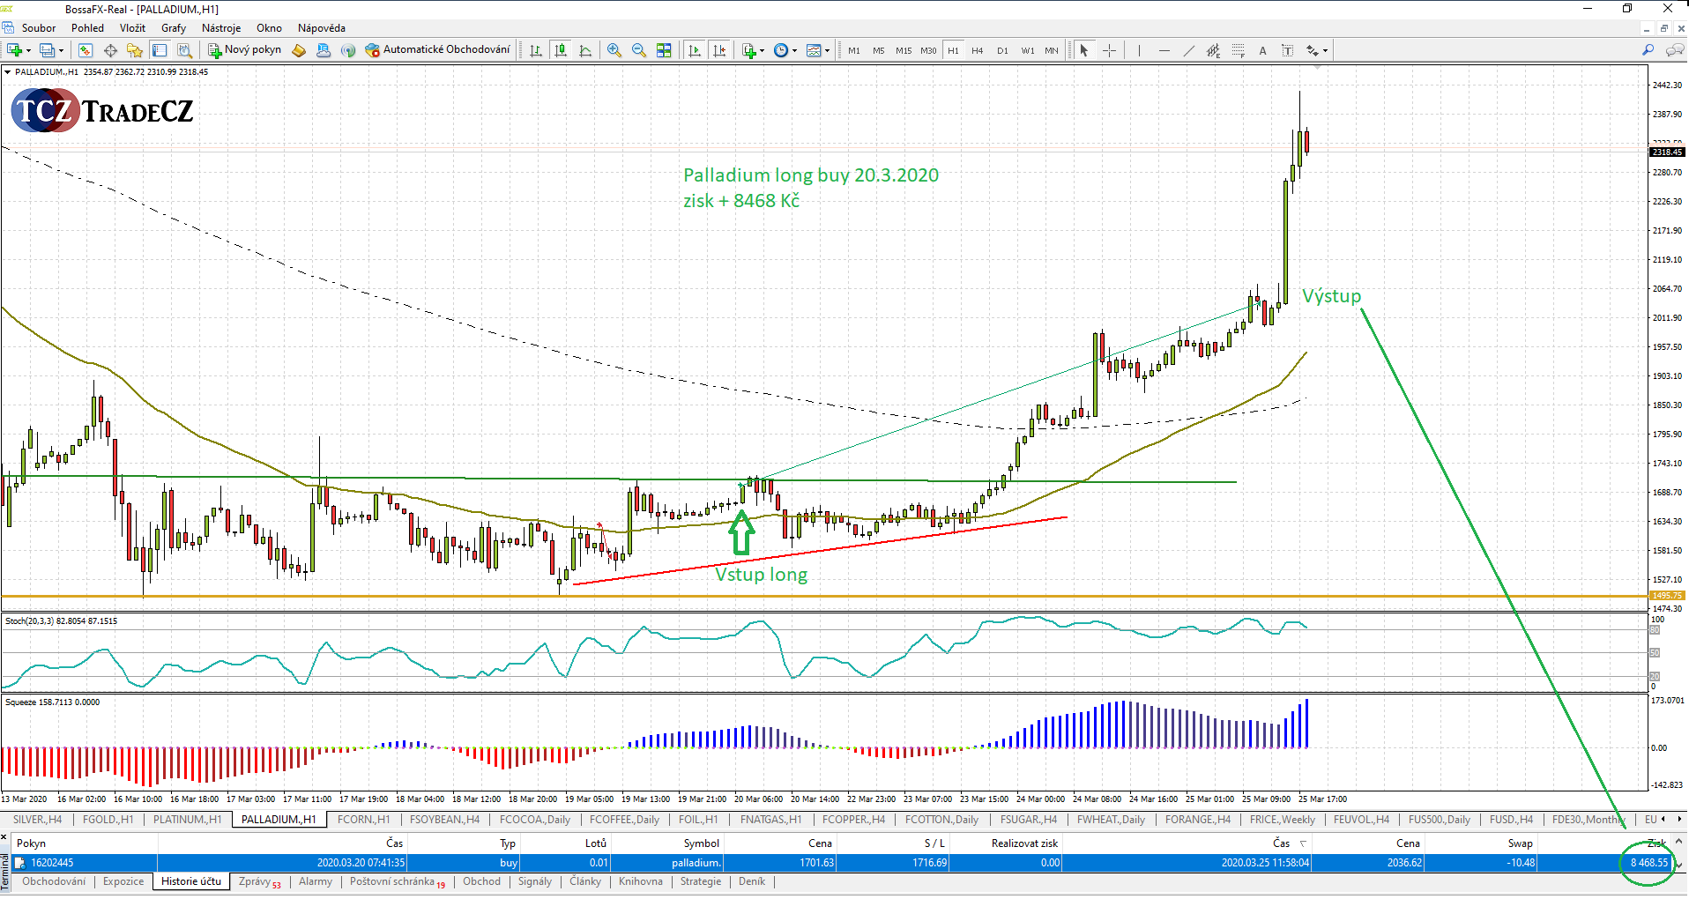Screen dimensions: 1689x899
Task: Select the palladium order row 16202445
Action: (53, 863)
